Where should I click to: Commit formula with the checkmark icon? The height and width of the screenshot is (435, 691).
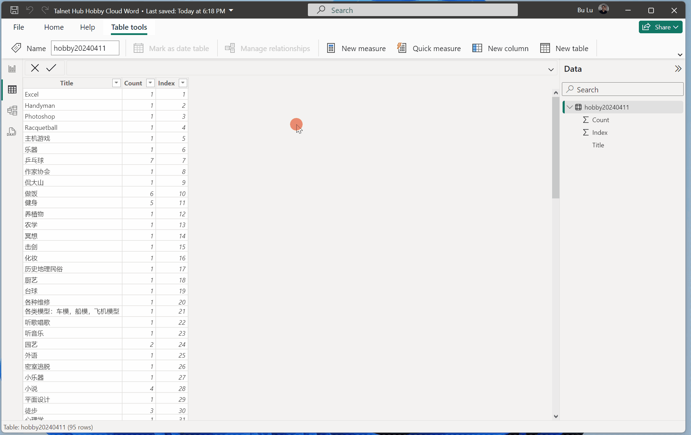tap(51, 68)
